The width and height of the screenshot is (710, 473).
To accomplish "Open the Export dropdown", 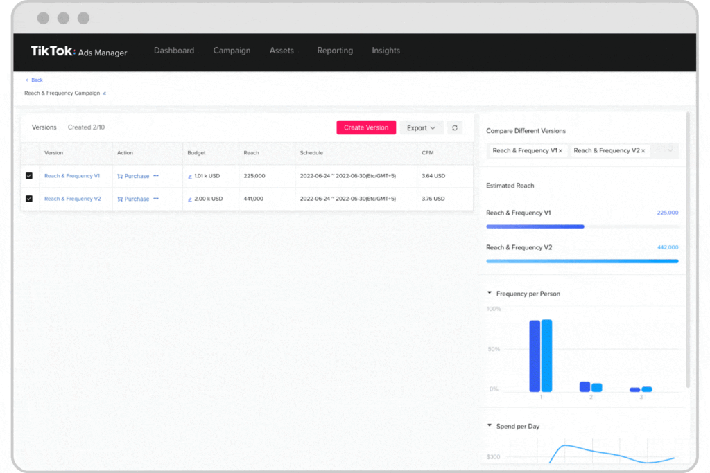I will pyautogui.click(x=421, y=127).
